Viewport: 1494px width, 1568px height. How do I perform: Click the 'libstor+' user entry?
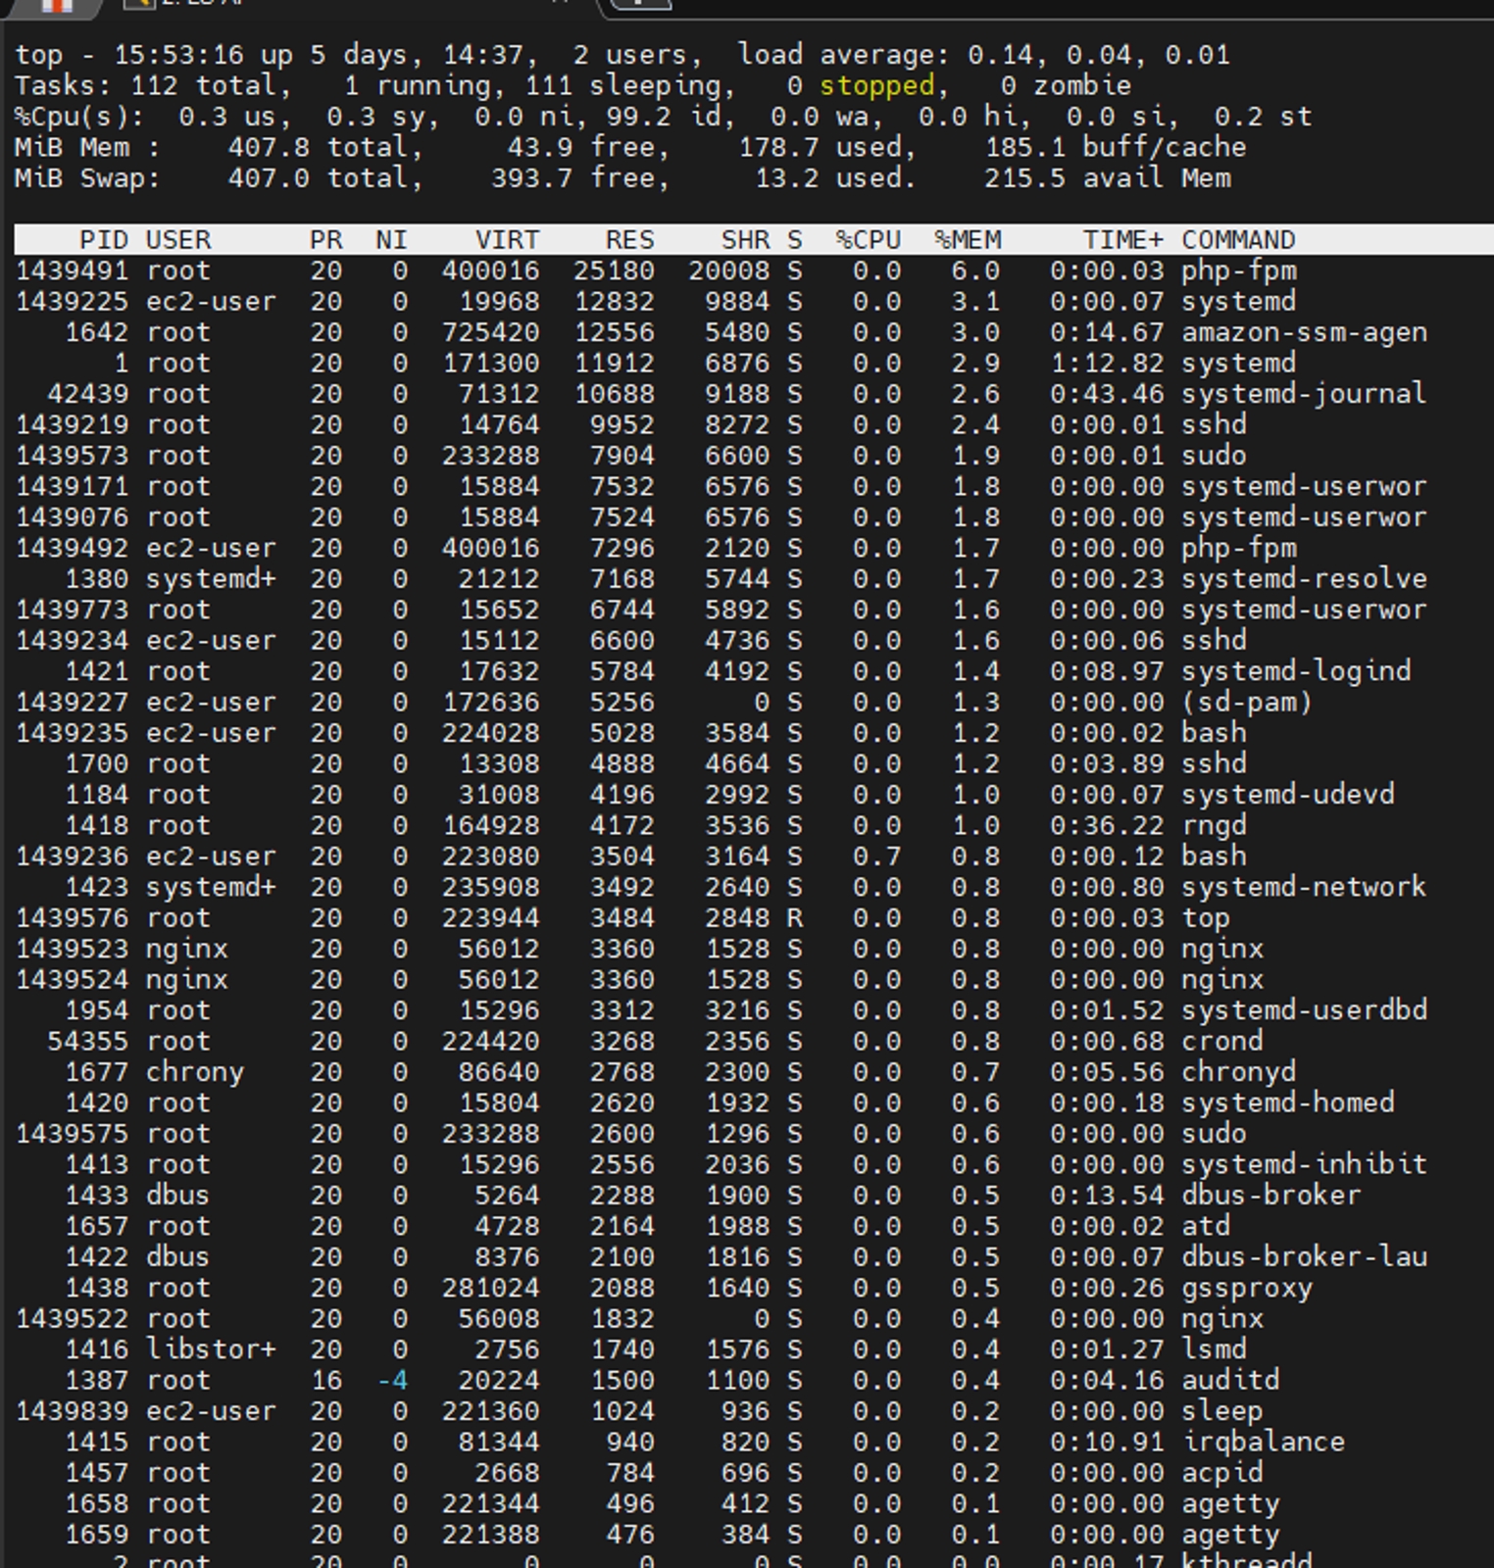[211, 1349]
